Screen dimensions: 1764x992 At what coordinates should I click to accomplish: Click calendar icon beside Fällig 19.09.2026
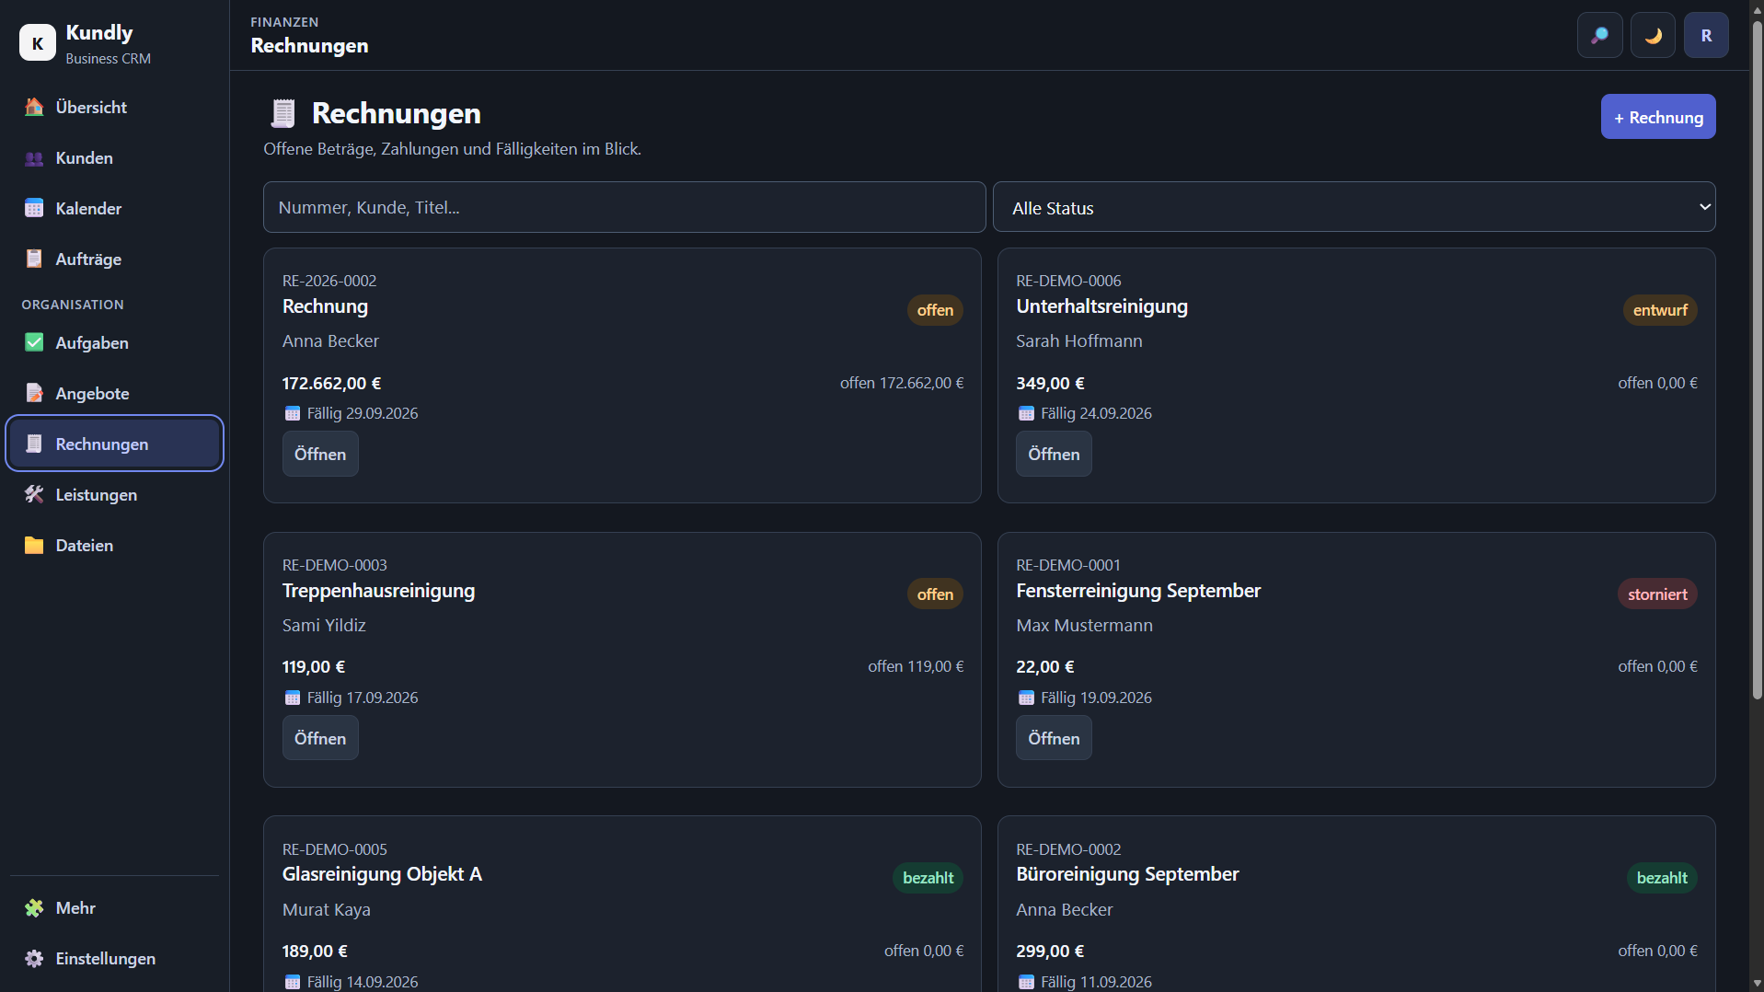[1026, 698]
